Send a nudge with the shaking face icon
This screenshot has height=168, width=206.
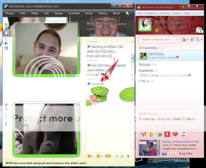tap(108, 156)
